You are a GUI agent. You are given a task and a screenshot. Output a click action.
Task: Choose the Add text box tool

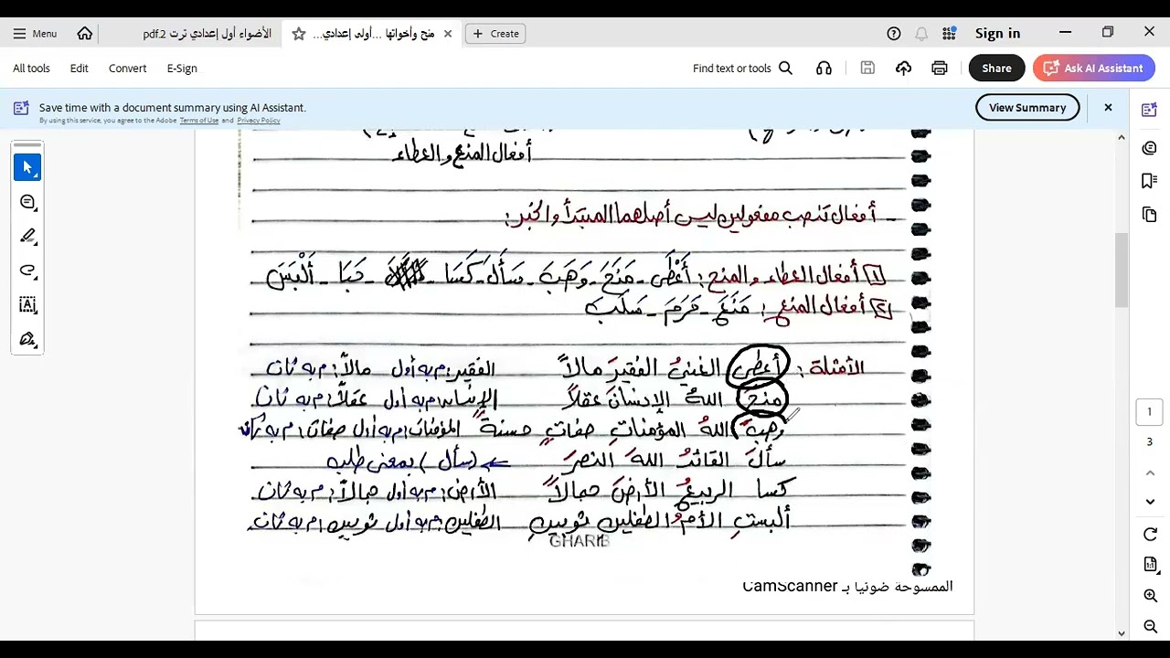(27, 305)
